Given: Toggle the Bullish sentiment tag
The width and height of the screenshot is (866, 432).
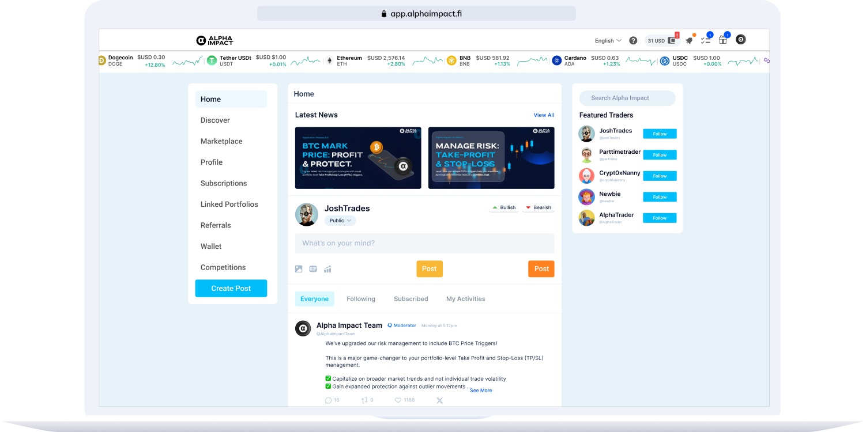Looking at the screenshot, I should coord(503,207).
